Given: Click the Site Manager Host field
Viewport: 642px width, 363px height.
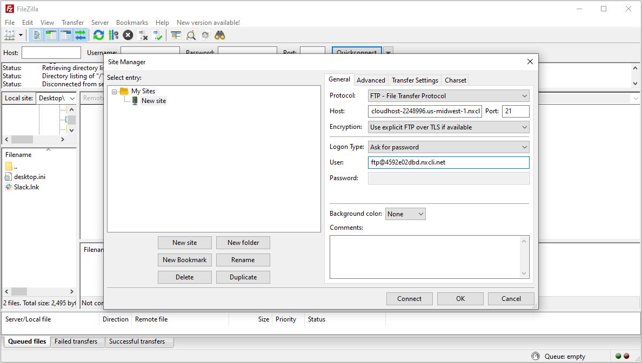Looking at the screenshot, I should coord(425,111).
